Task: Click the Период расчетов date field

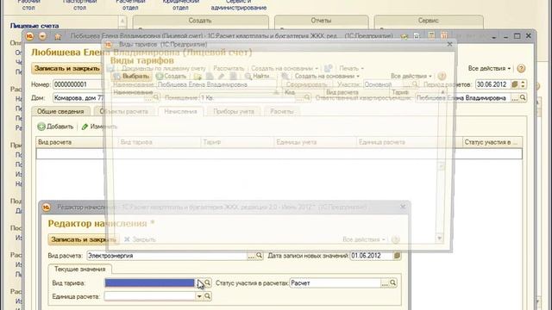Action: (x=493, y=84)
